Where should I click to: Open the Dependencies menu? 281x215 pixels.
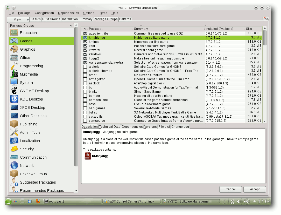(68, 13)
